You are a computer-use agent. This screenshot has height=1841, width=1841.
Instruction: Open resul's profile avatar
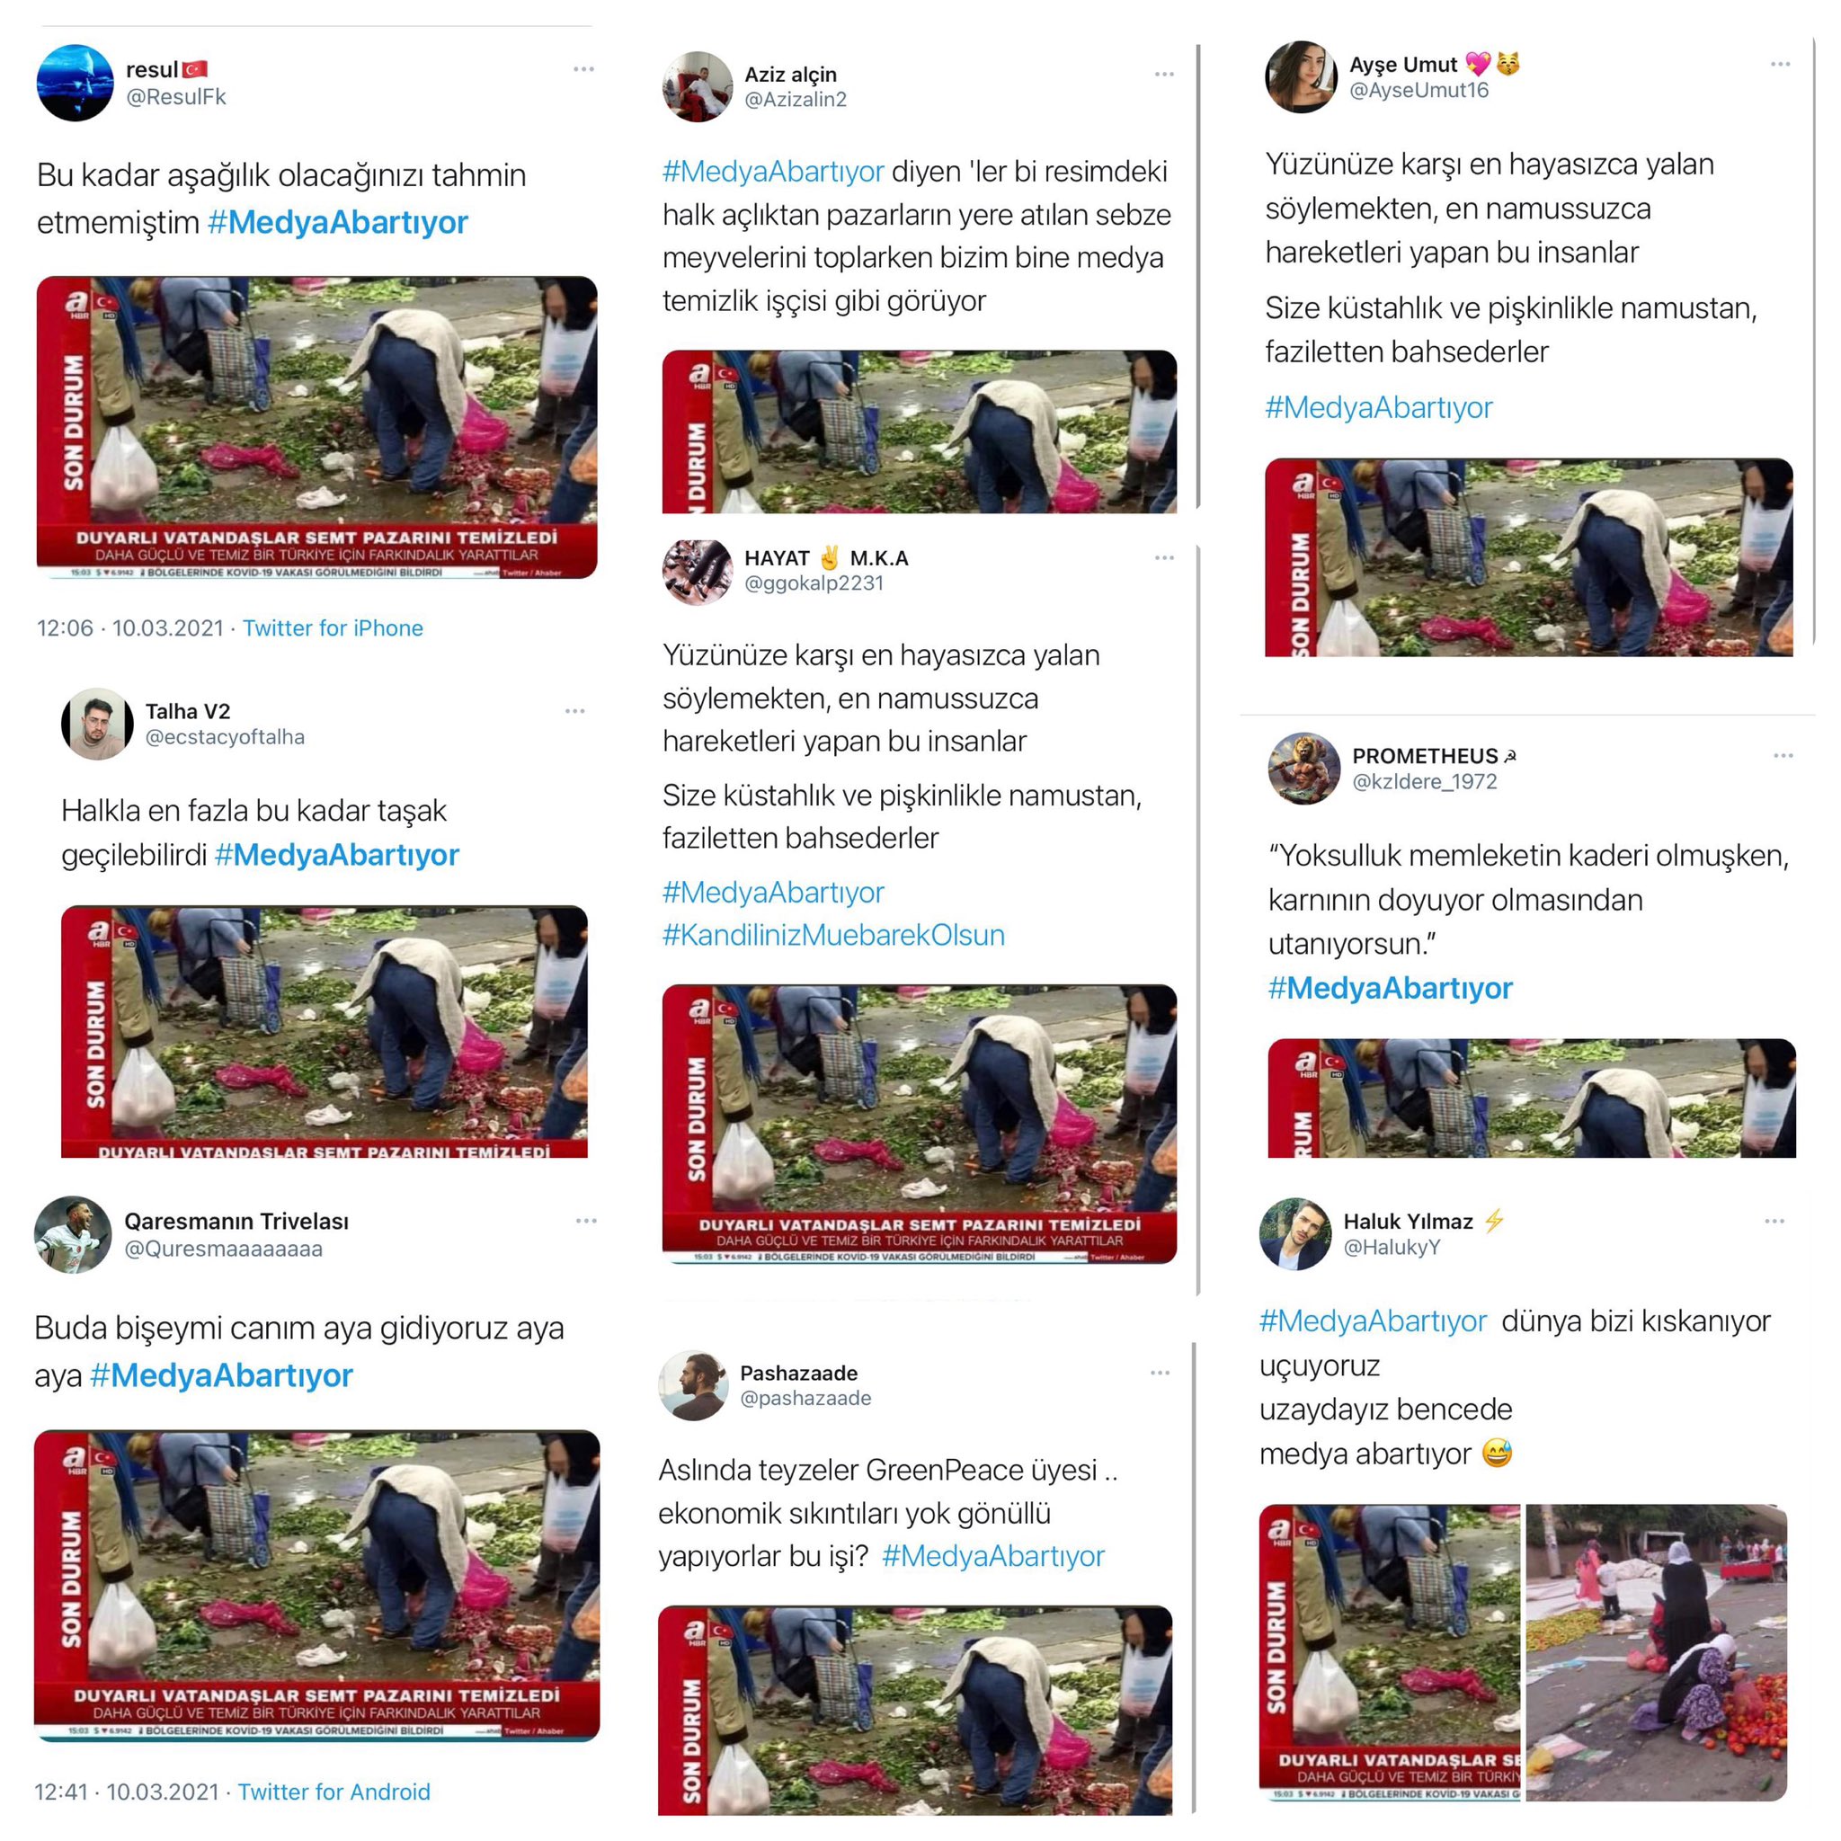click(x=76, y=83)
